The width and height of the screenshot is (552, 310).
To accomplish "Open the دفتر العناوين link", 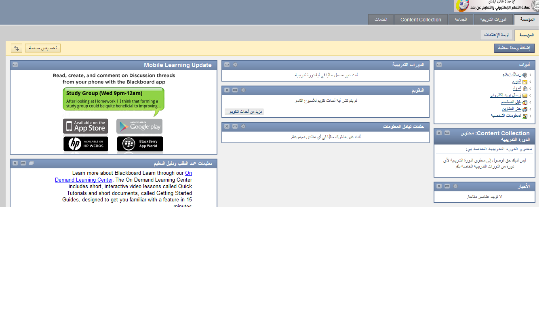I will point(512,109).
